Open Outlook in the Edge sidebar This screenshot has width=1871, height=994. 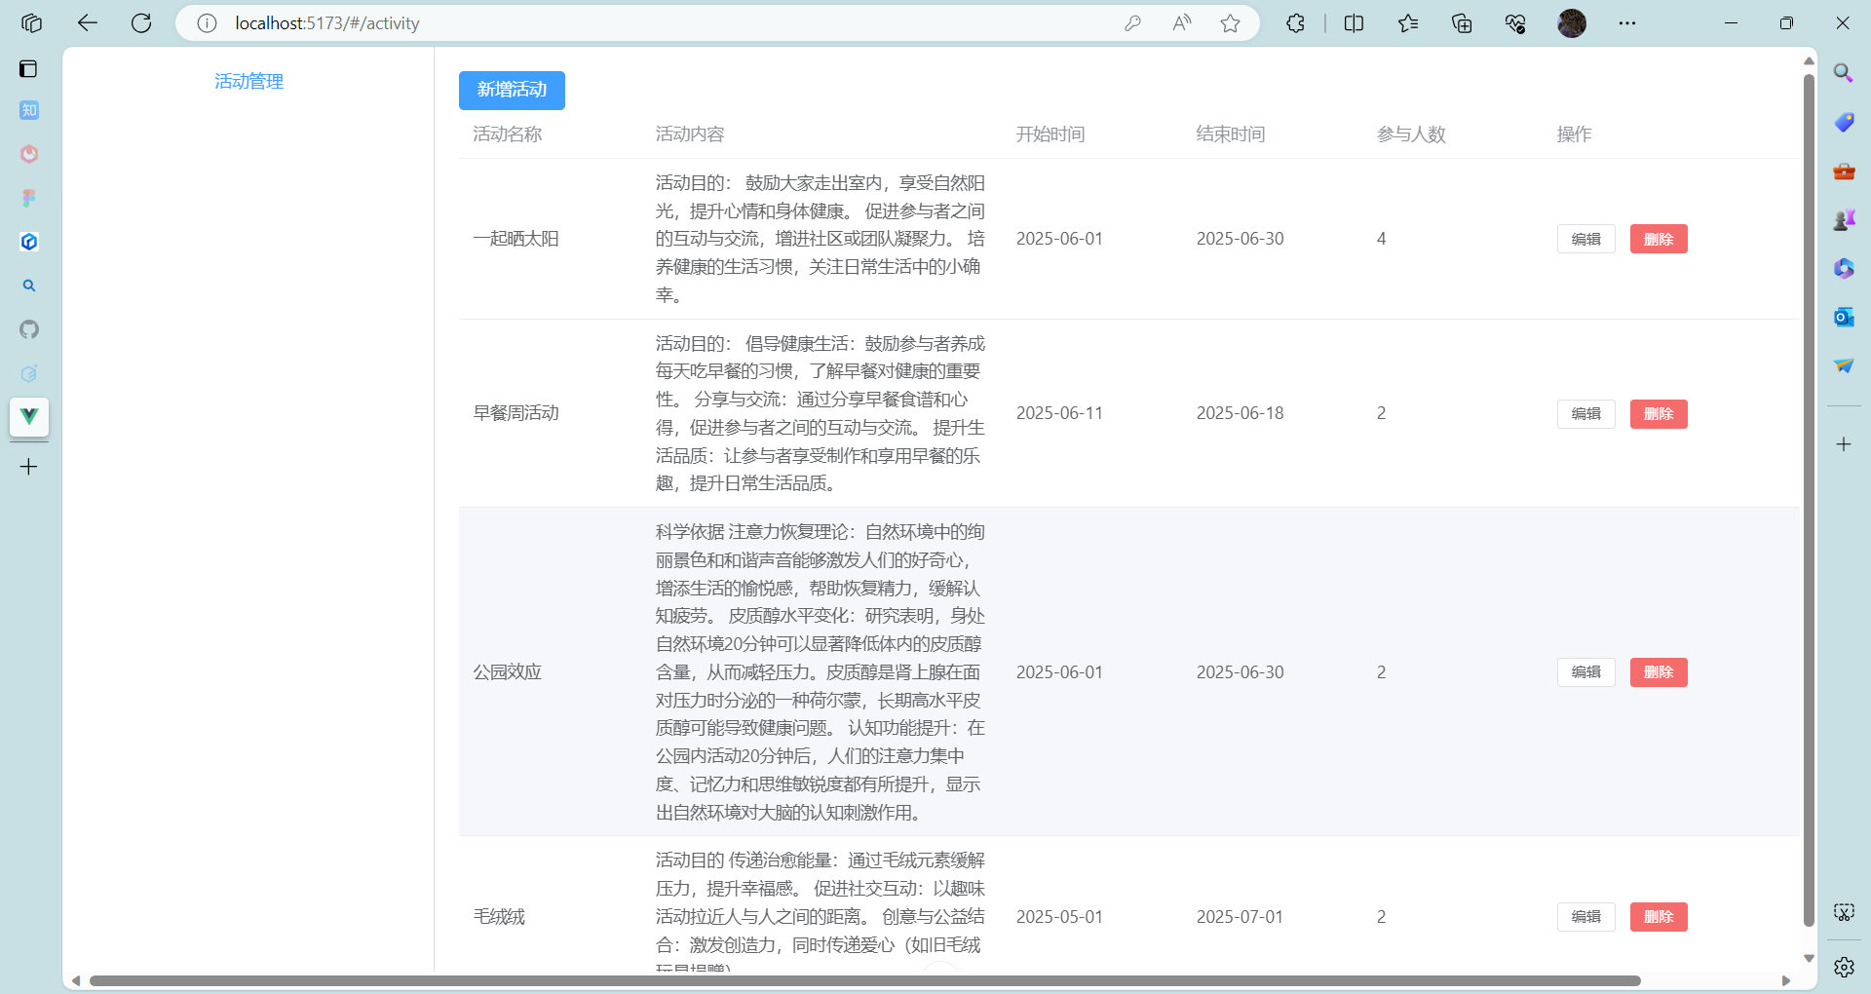point(1844,317)
